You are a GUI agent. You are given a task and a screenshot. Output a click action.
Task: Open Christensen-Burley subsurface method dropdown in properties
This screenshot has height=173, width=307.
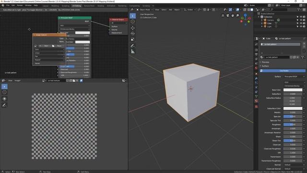tap(294, 86)
